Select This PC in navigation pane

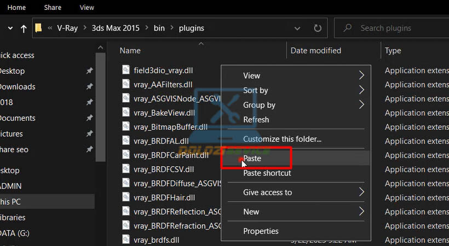pyautogui.click(x=47, y=202)
